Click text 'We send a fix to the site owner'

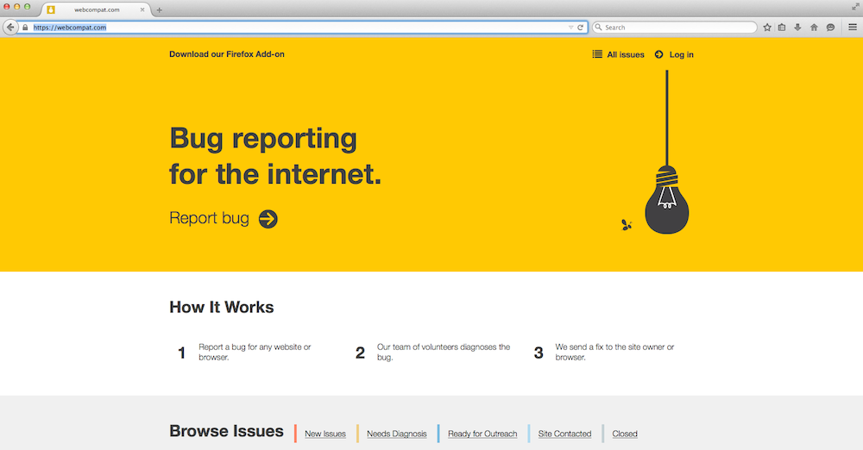pos(610,347)
